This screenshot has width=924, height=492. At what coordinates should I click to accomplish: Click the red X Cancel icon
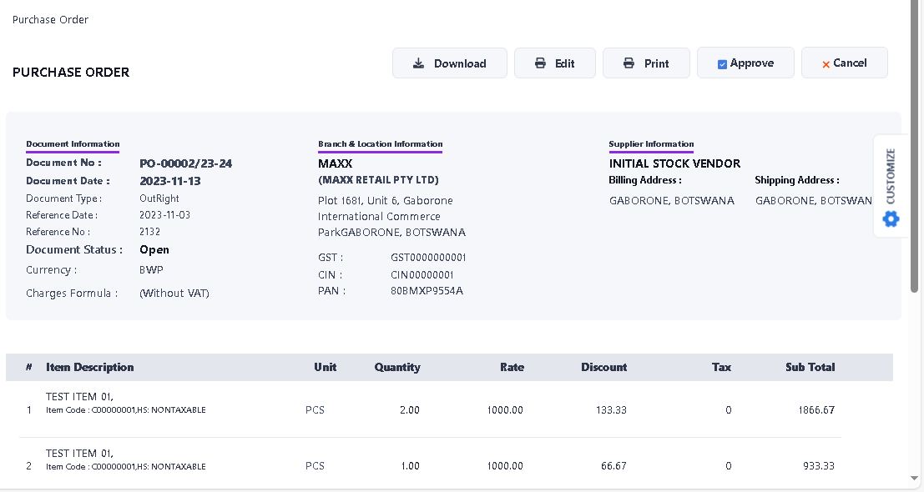point(826,64)
